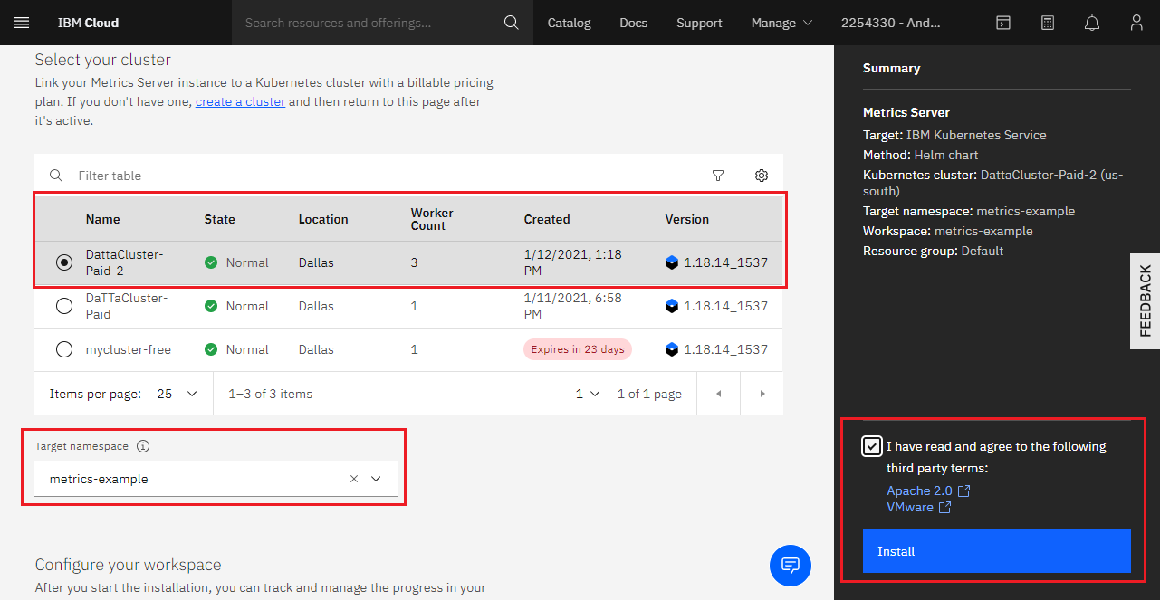Sort by Name column header
This screenshot has width=1160, height=600.
click(x=102, y=219)
